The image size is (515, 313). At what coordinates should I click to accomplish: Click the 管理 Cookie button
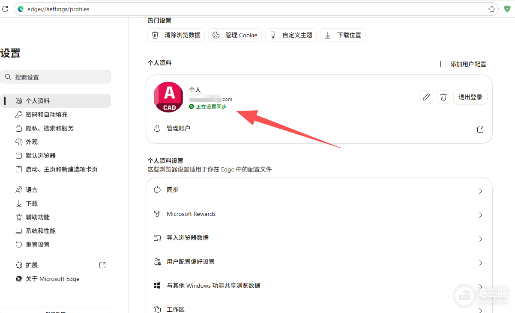click(x=235, y=35)
